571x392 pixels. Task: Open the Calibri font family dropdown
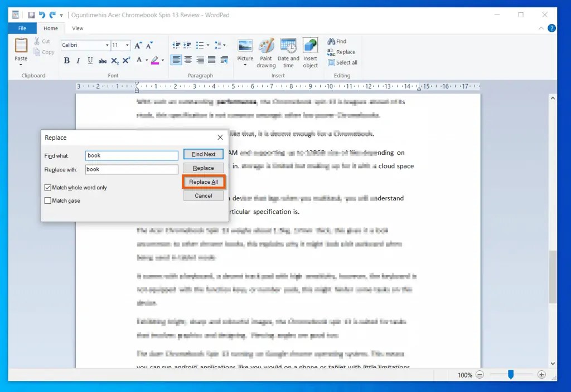point(106,45)
